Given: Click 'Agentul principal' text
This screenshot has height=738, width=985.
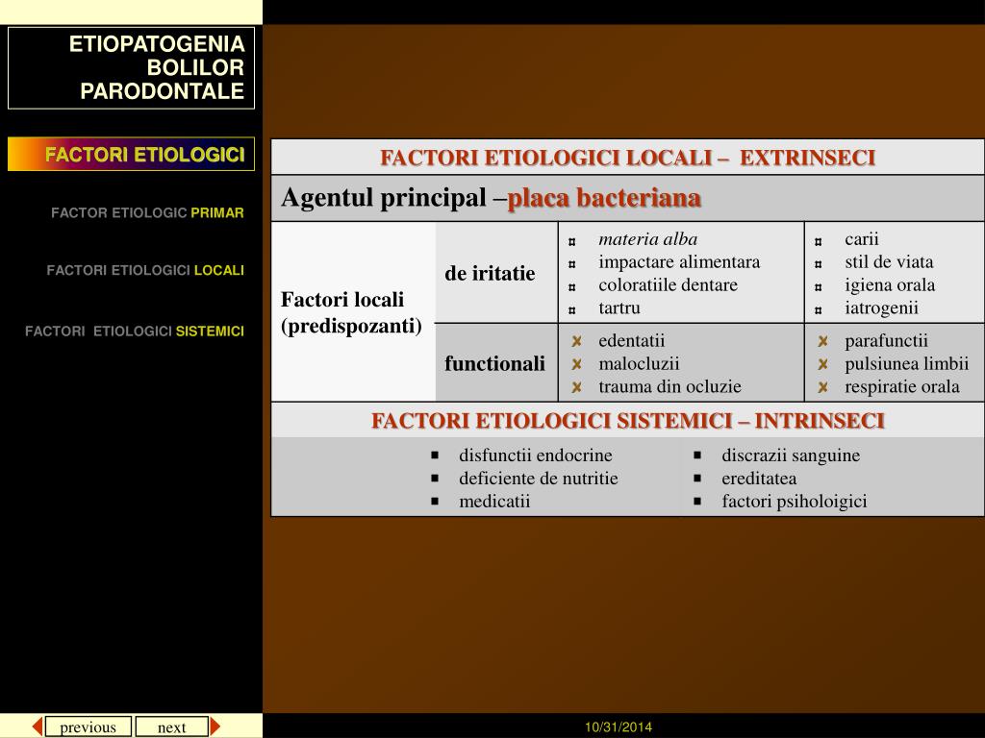Looking at the screenshot, I should tap(383, 198).
